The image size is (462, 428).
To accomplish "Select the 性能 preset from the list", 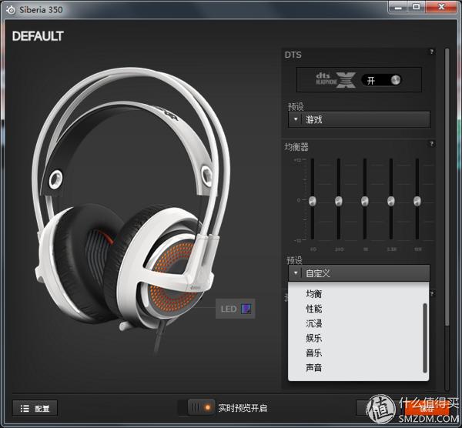I will pyautogui.click(x=314, y=309).
